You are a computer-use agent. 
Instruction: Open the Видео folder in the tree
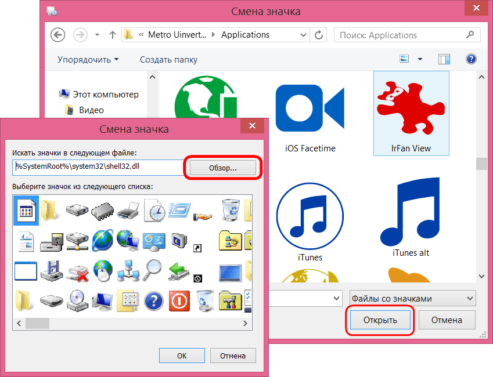[84, 110]
